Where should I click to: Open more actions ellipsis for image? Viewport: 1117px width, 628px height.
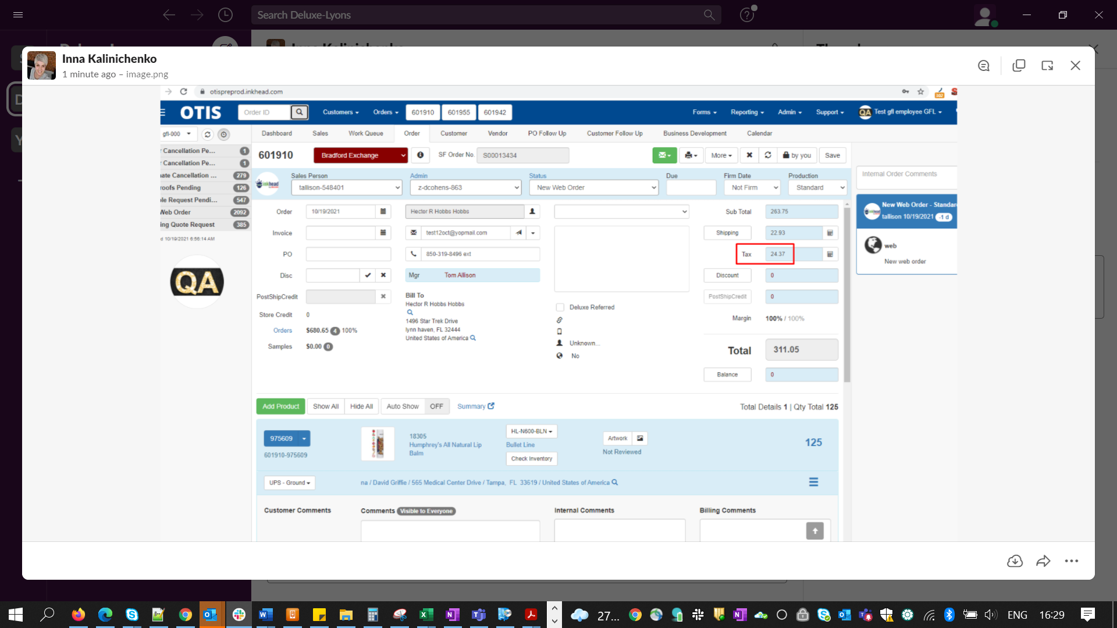pos(1071,561)
